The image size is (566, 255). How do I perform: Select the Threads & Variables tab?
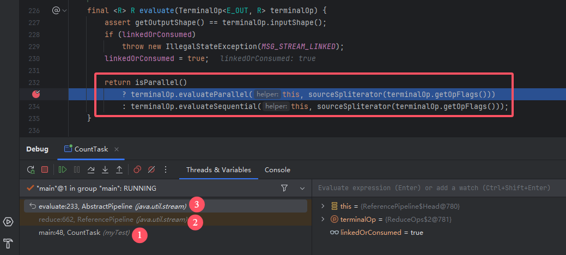tap(218, 169)
